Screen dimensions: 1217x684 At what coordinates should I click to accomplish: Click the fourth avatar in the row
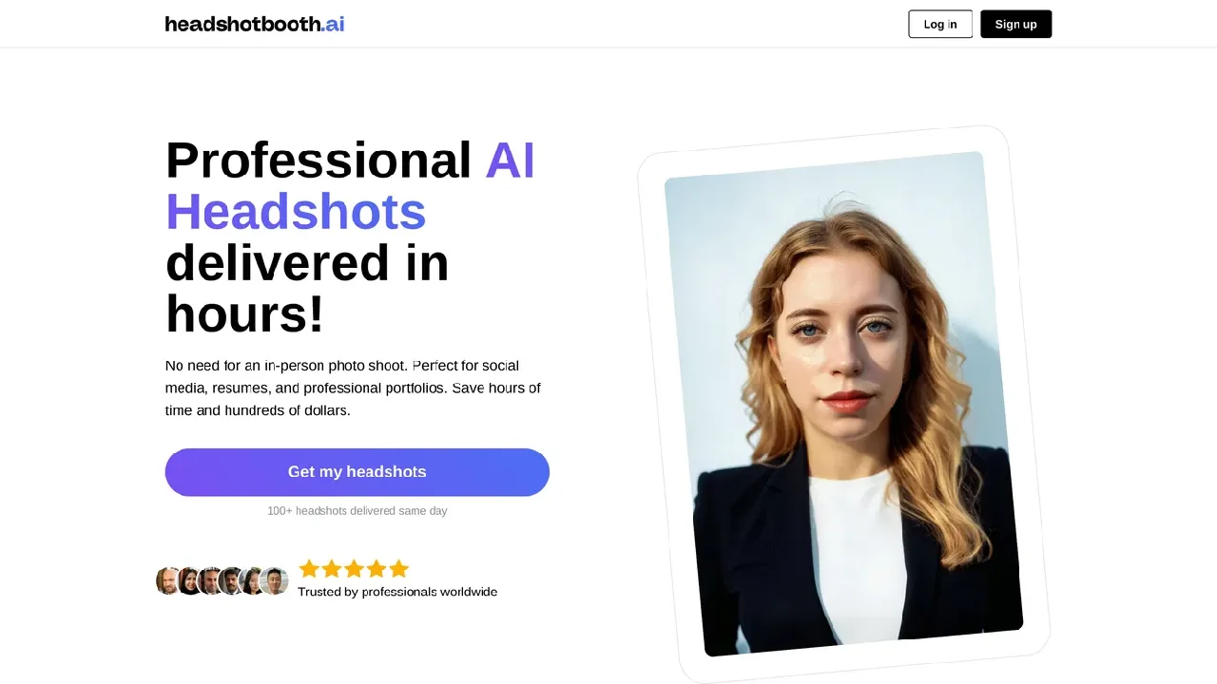(232, 581)
